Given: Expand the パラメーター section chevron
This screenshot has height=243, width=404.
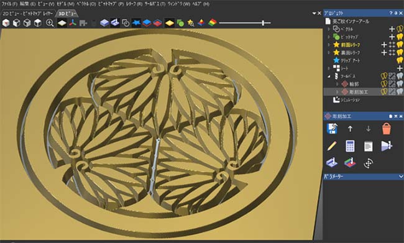Looking at the screenshot, I should point(401,177).
